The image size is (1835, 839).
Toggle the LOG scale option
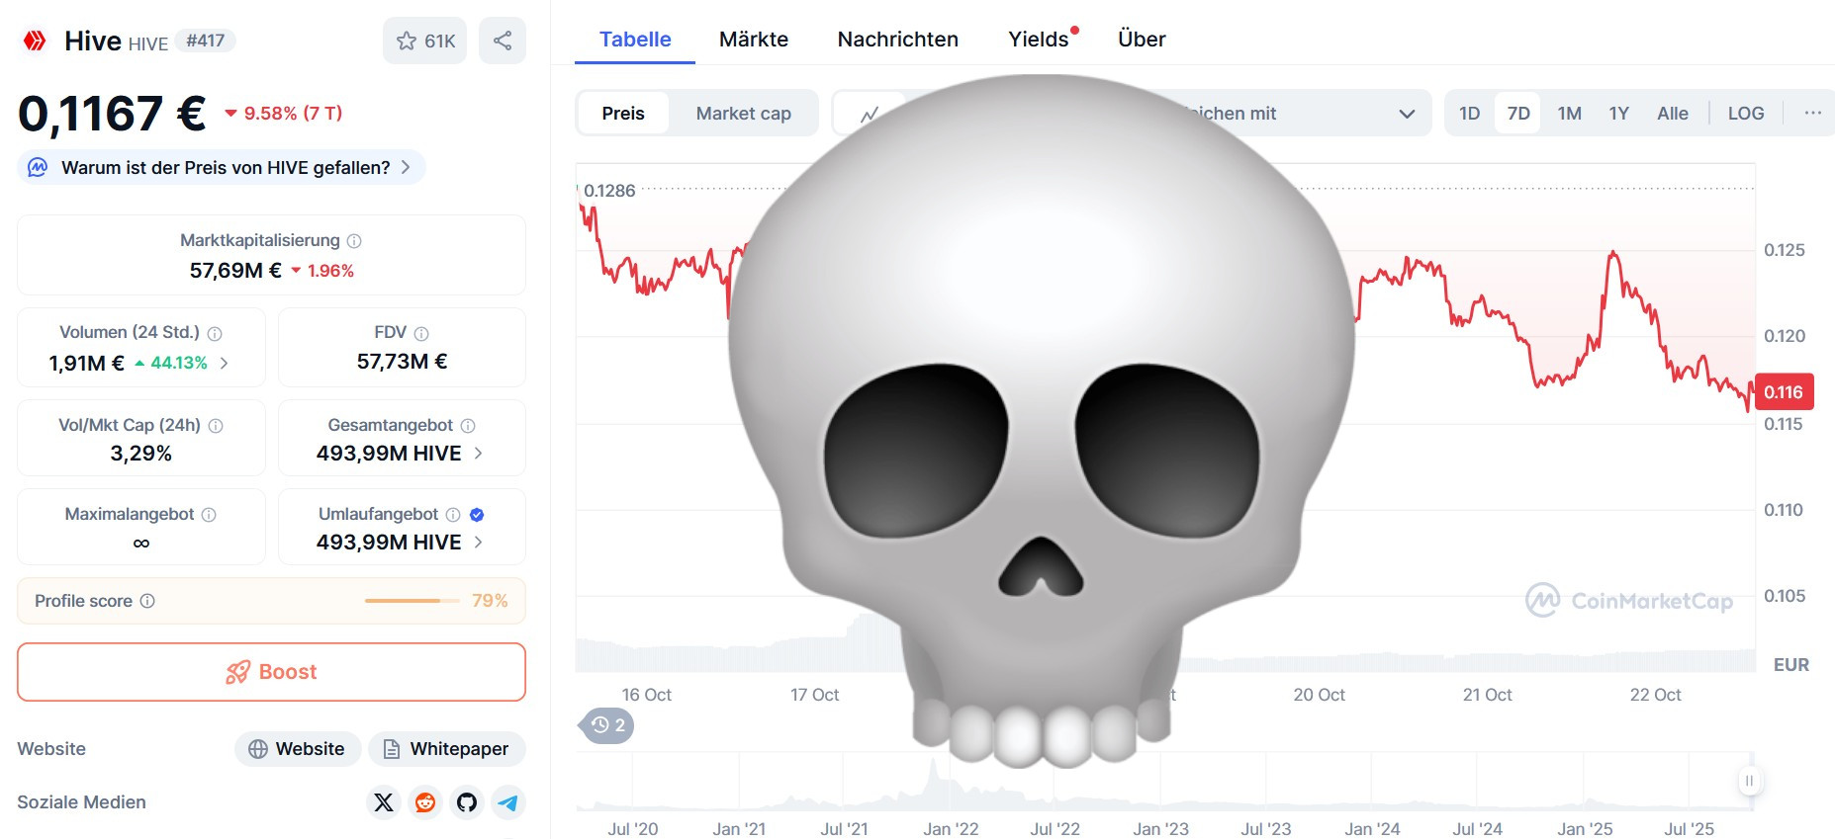point(1746,114)
